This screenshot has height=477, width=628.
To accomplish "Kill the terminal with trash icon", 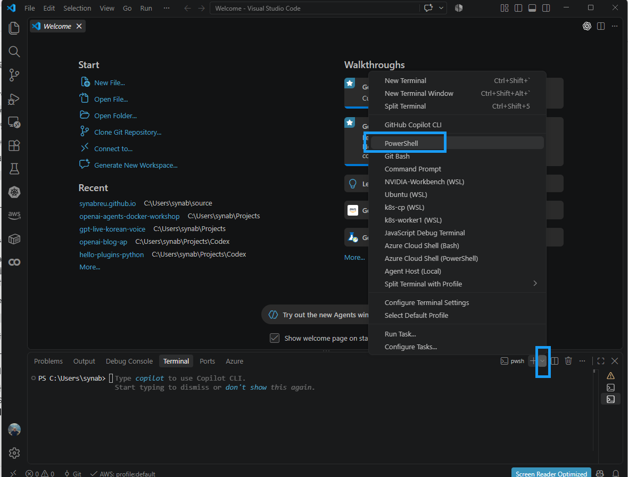I will point(568,361).
